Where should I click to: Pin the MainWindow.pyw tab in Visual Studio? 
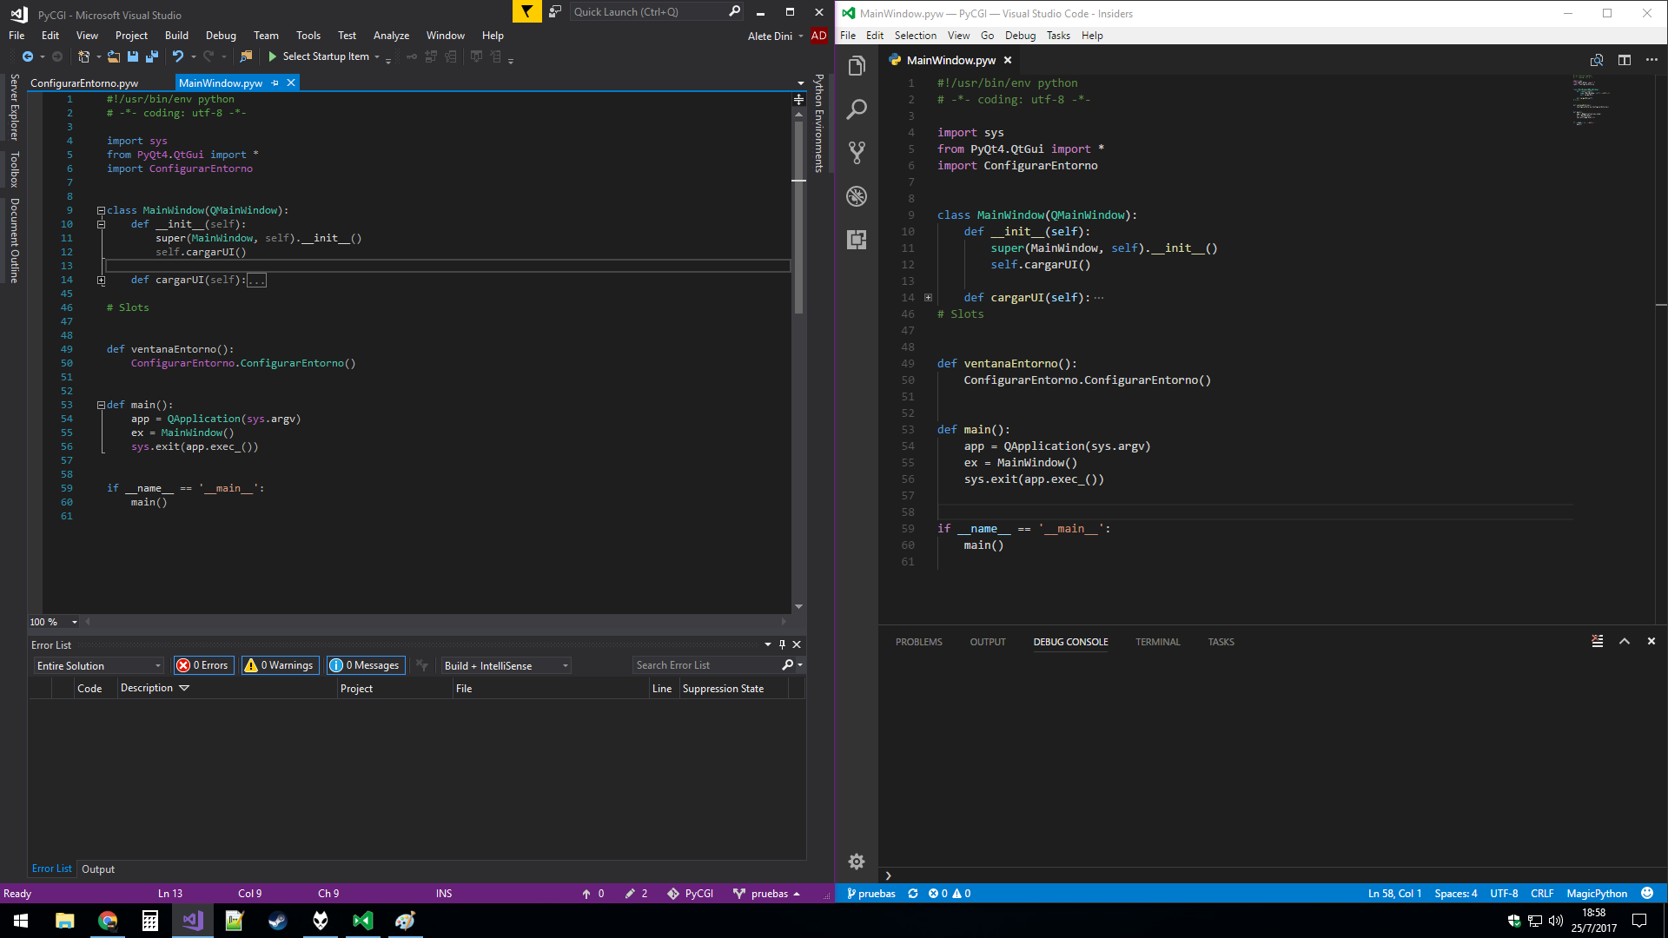[x=275, y=83]
